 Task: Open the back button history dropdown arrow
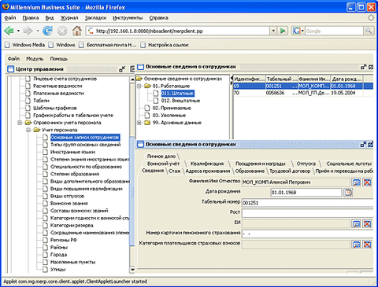tap(18, 31)
